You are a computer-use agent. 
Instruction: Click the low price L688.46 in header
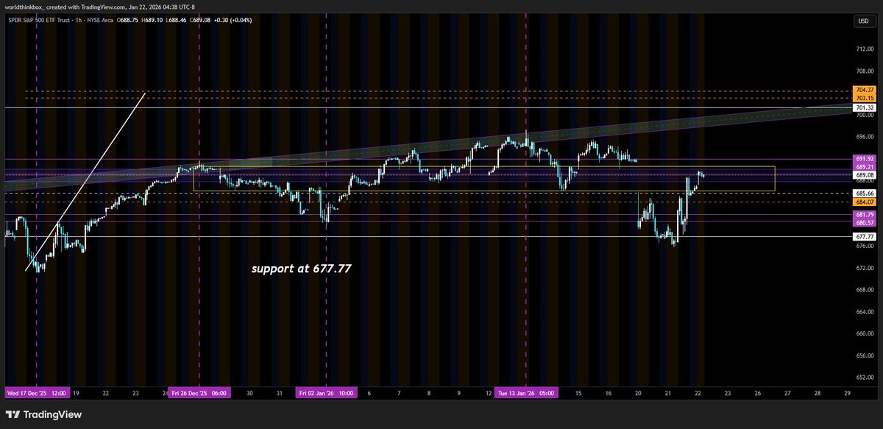coord(177,20)
